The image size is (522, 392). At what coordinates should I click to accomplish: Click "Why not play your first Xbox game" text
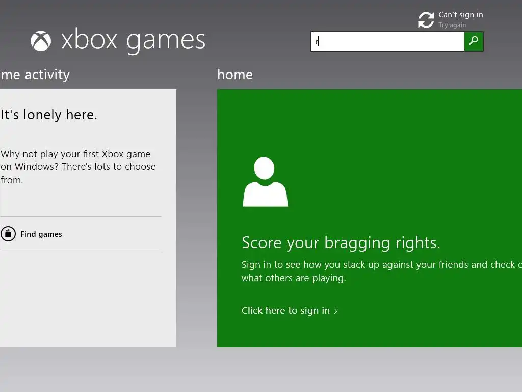[x=75, y=154]
